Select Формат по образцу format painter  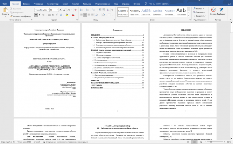point(21,16)
